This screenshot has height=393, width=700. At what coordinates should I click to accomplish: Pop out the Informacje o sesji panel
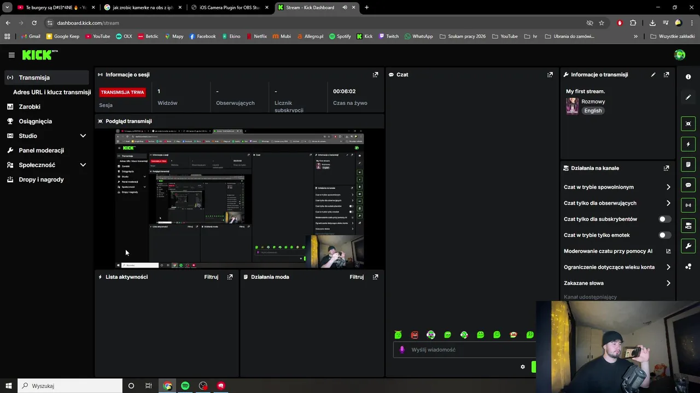(x=375, y=75)
